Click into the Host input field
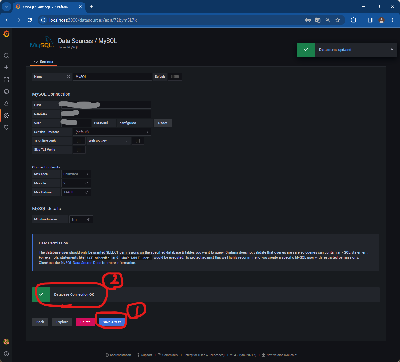The height and width of the screenshot is (362, 400). [x=106, y=105]
